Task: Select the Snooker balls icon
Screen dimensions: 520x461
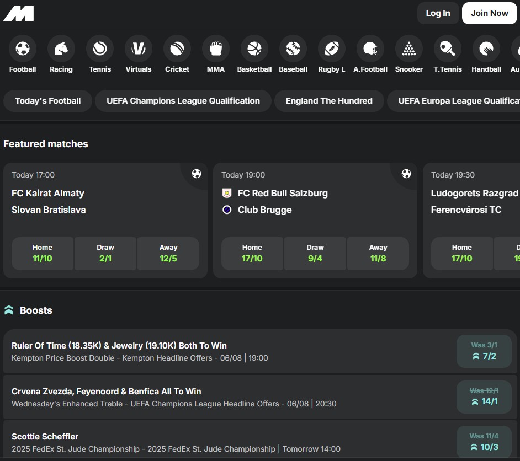Action: (x=409, y=49)
